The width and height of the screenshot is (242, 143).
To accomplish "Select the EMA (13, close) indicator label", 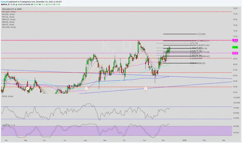I will 9,19.
